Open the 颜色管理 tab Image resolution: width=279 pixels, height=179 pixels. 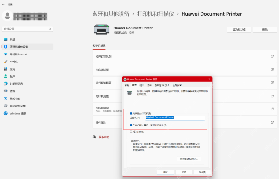tap(159, 85)
